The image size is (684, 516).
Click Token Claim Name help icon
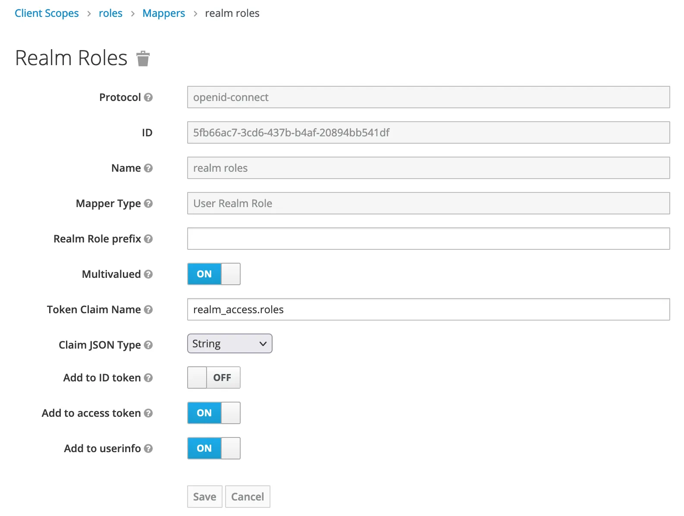point(148,310)
